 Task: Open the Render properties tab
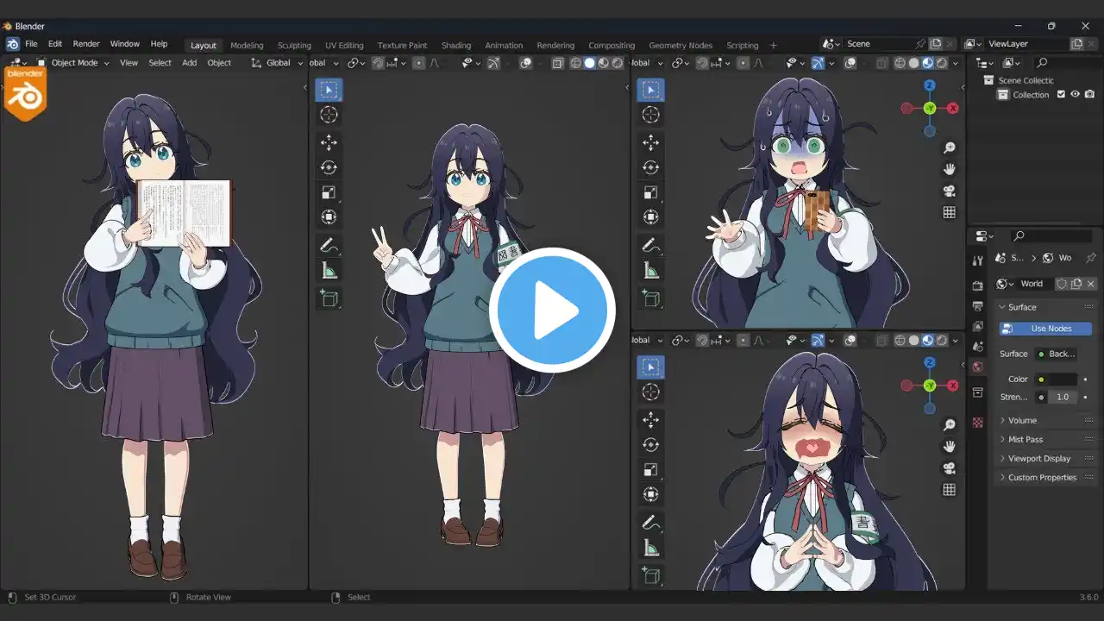coord(977,285)
